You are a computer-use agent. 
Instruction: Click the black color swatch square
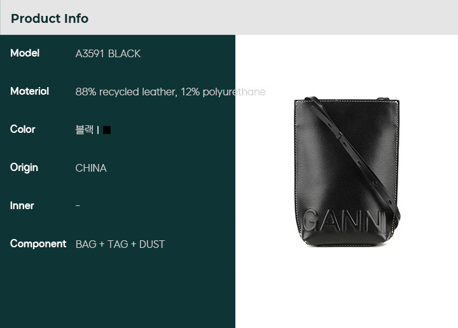[107, 130]
